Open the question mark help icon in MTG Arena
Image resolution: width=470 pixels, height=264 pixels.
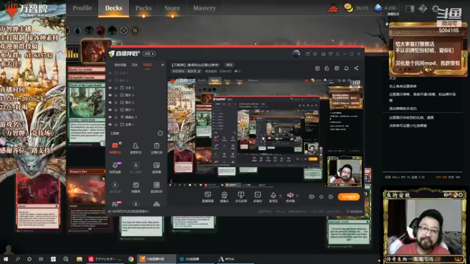[x=422, y=9]
